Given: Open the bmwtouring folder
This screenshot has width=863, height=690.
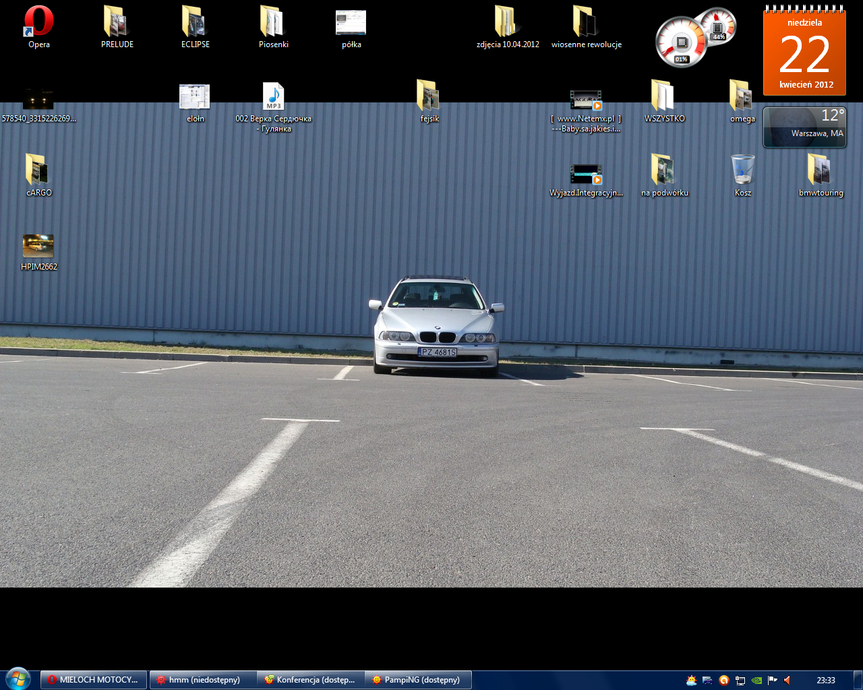Looking at the screenshot, I should click(x=821, y=175).
